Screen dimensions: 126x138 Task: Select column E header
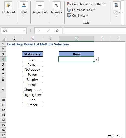pos(102,39)
